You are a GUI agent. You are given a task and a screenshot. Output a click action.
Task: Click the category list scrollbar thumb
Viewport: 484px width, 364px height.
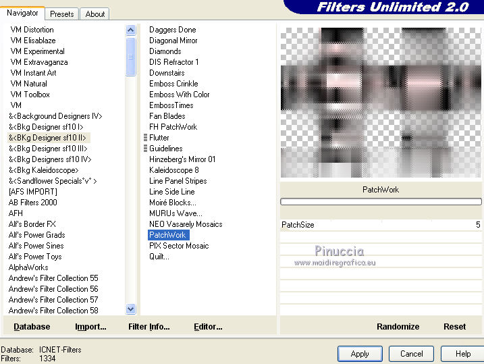[x=130, y=57]
